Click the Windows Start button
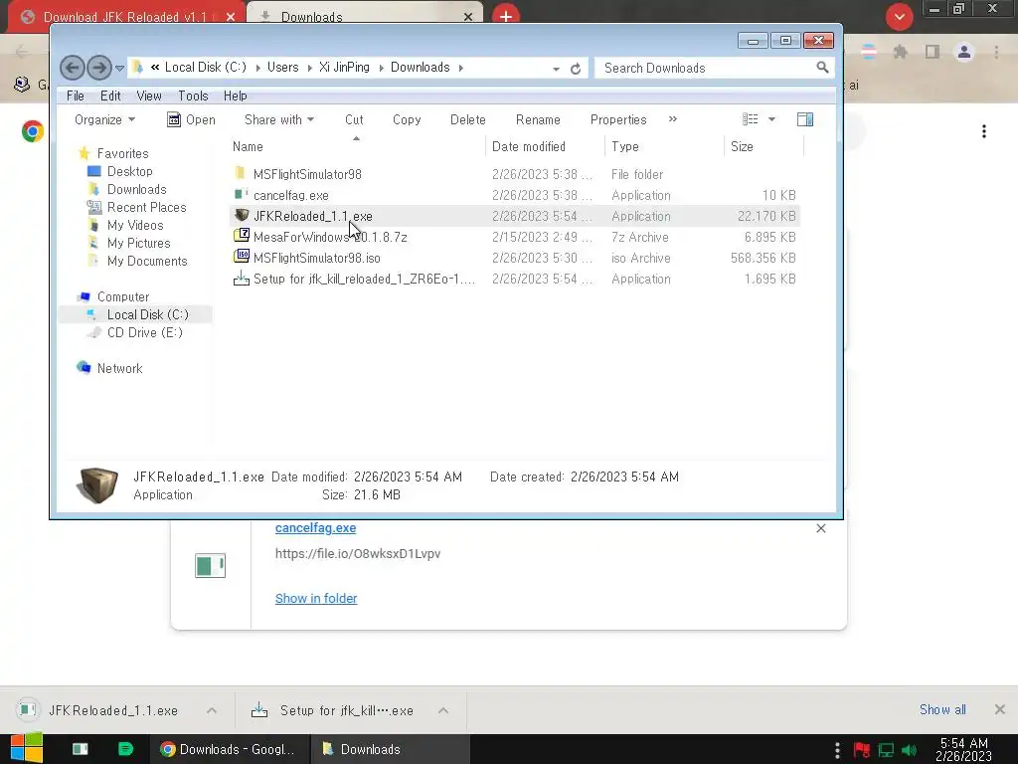Image resolution: width=1018 pixels, height=764 pixels. tap(26, 748)
